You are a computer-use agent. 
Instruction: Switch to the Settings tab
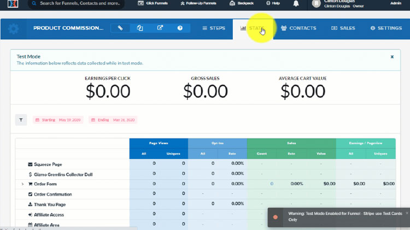[x=386, y=28]
